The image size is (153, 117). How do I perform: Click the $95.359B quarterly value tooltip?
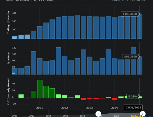[x=131, y=57]
